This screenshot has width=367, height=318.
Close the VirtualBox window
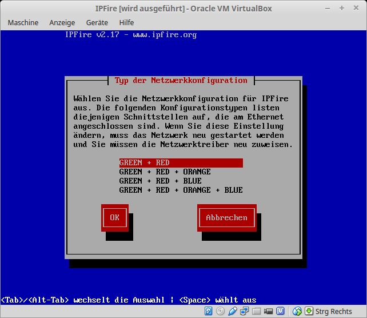[x=356, y=8]
